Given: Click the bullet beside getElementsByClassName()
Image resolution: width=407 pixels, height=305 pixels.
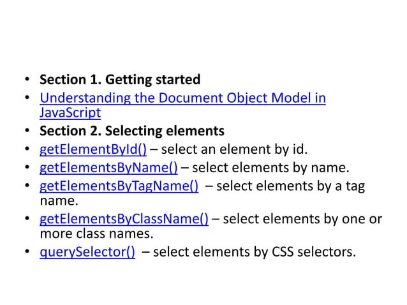Looking at the screenshot, I should 27,221.
